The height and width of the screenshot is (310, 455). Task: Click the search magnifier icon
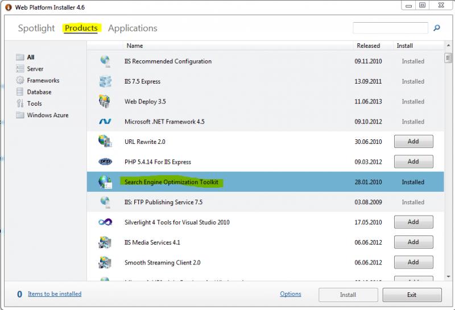(436, 28)
